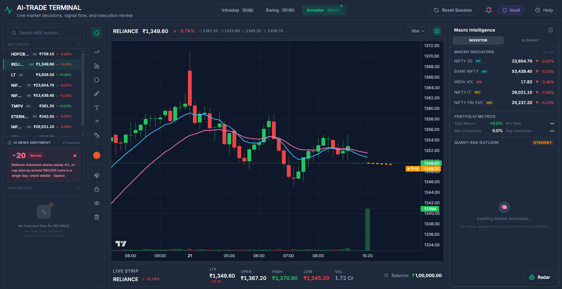562x289 pixels.
Task: Click the TradingView logo on chart
Action: tap(121, 243)
